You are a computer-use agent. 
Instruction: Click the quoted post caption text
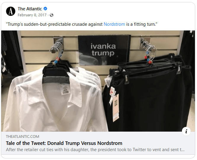tap(81, 24)
